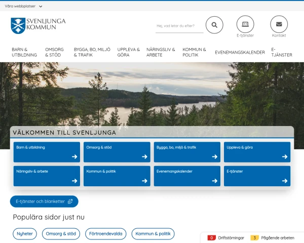Open the Förtroendevalda popular page pill
304x243 pixels.
tap(106, 234)
